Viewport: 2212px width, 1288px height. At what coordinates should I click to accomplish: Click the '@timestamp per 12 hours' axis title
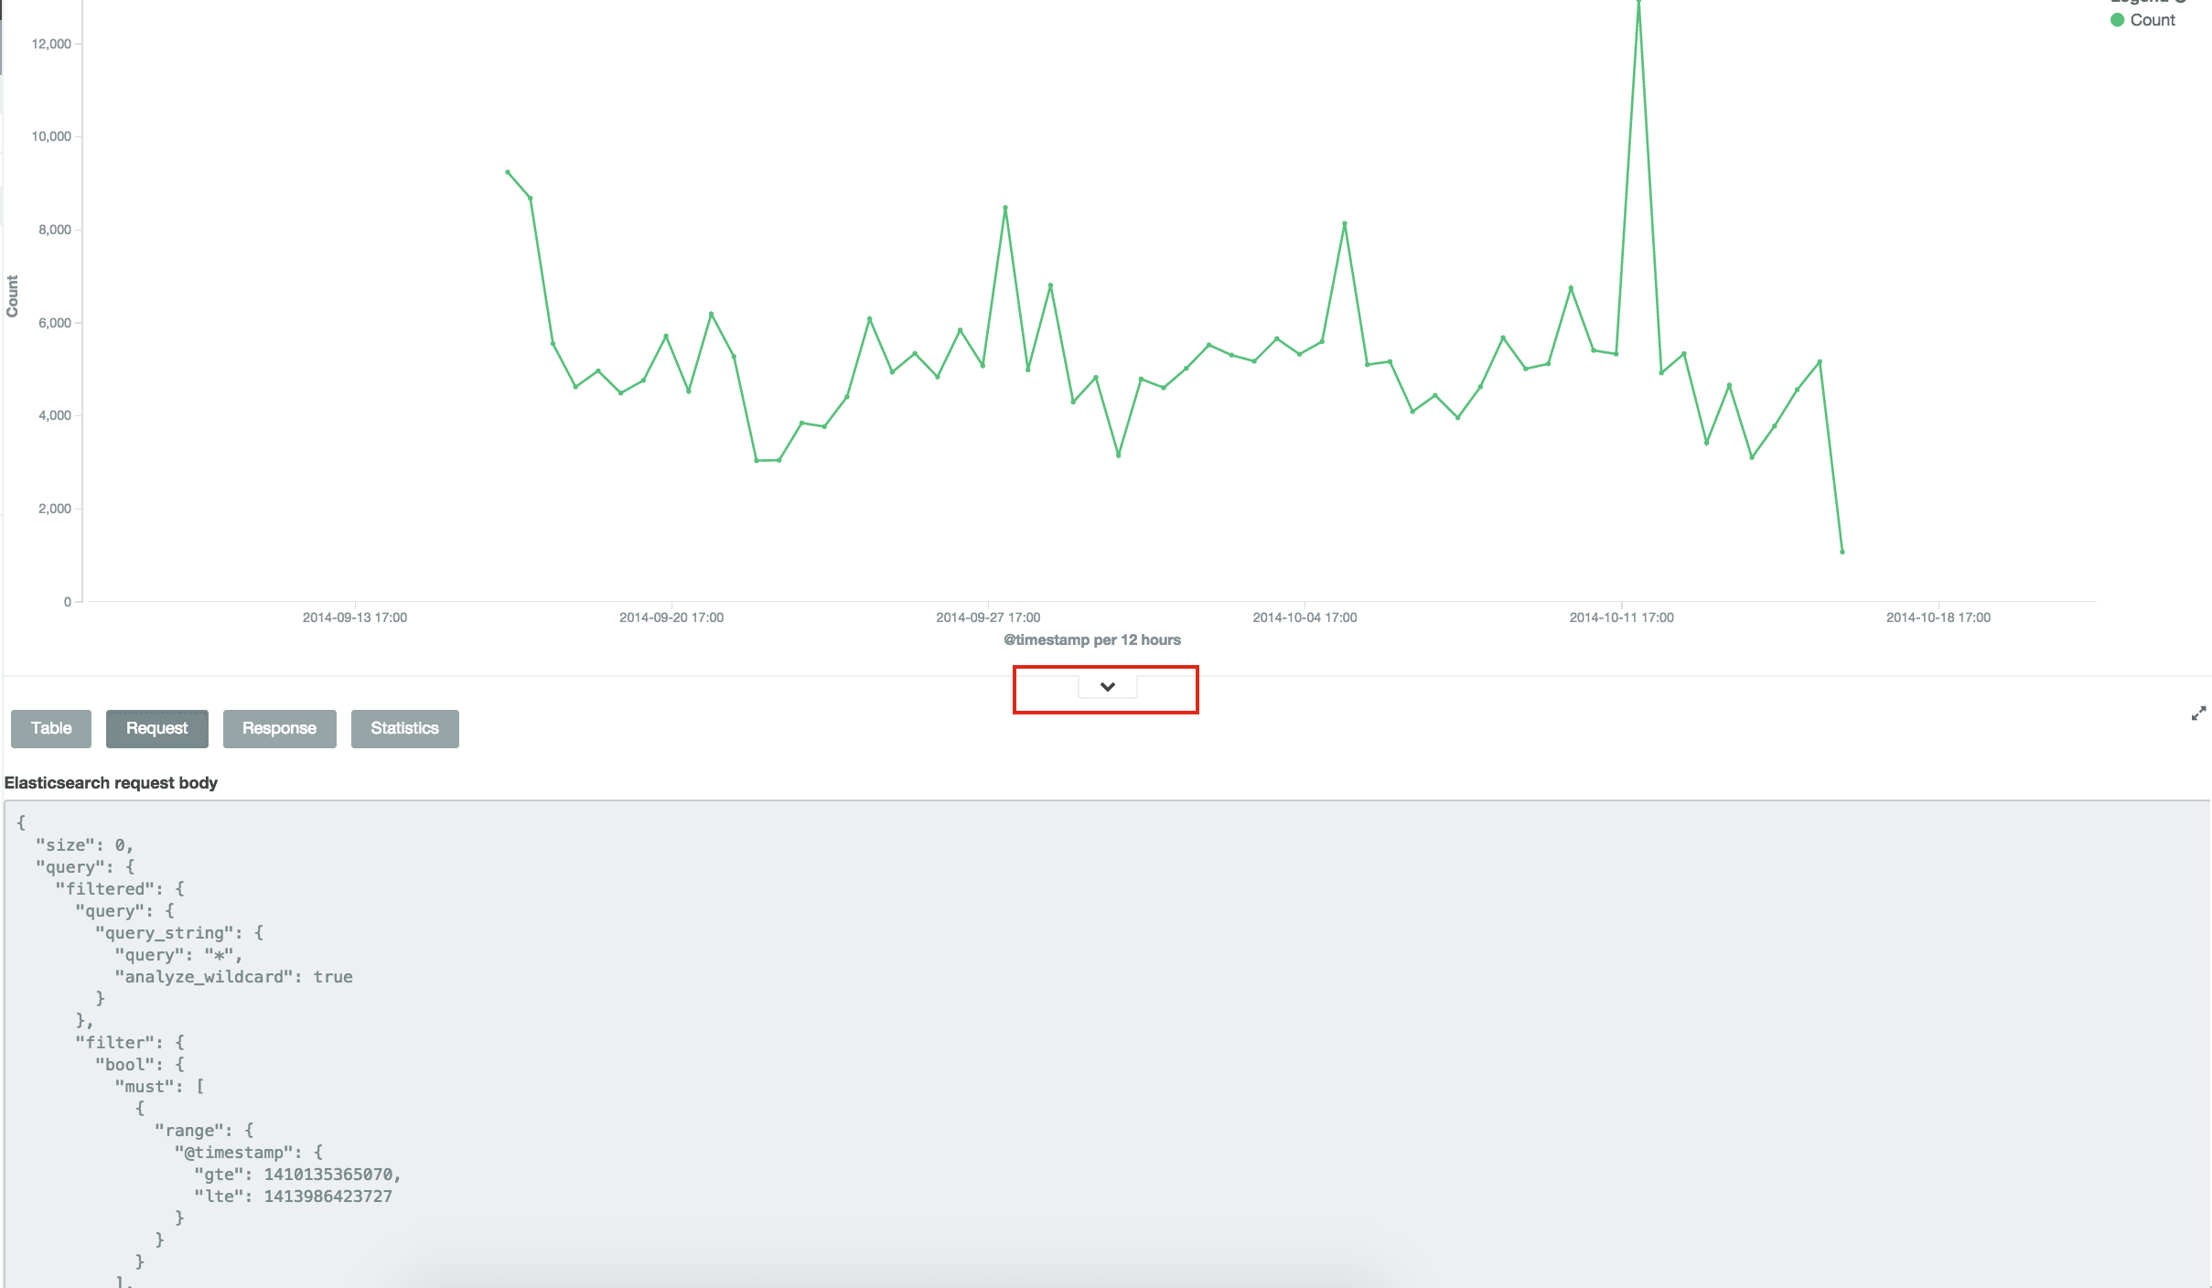point(1091,639)
